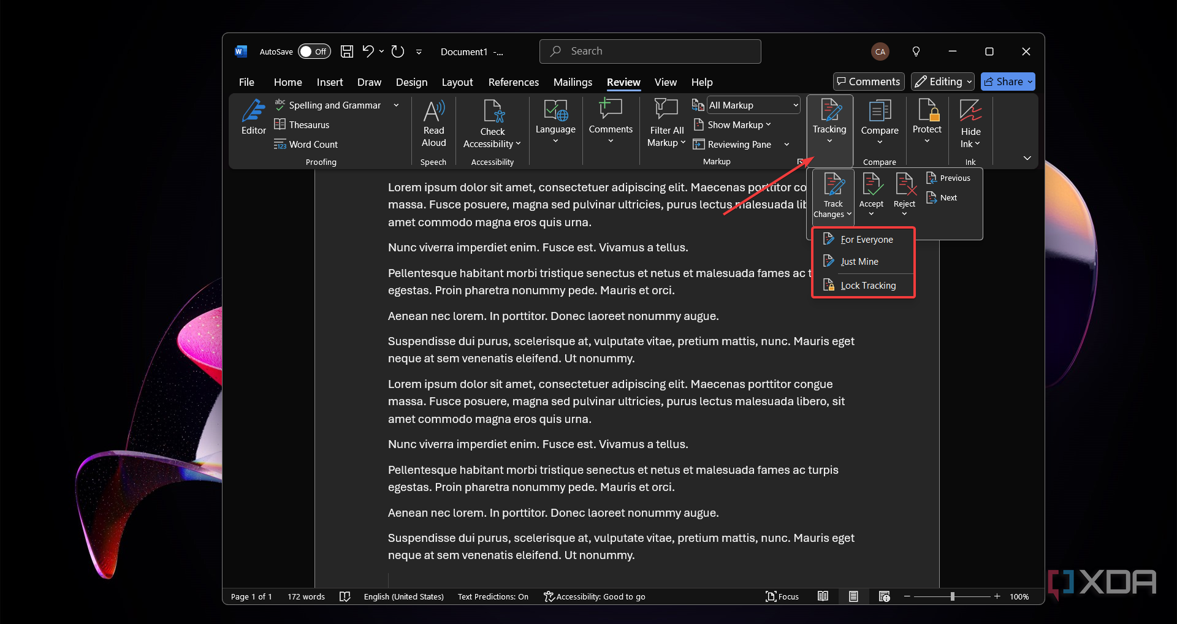Click the Hide Ink icon
1177x624 pixels.
(x=970, y=111)
